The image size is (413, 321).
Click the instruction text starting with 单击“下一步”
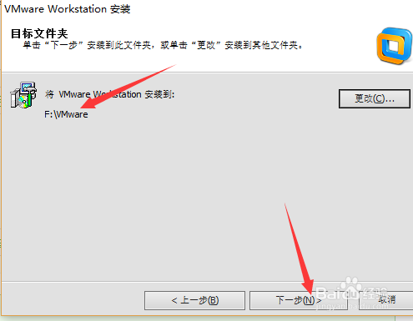tap(163, 45)
